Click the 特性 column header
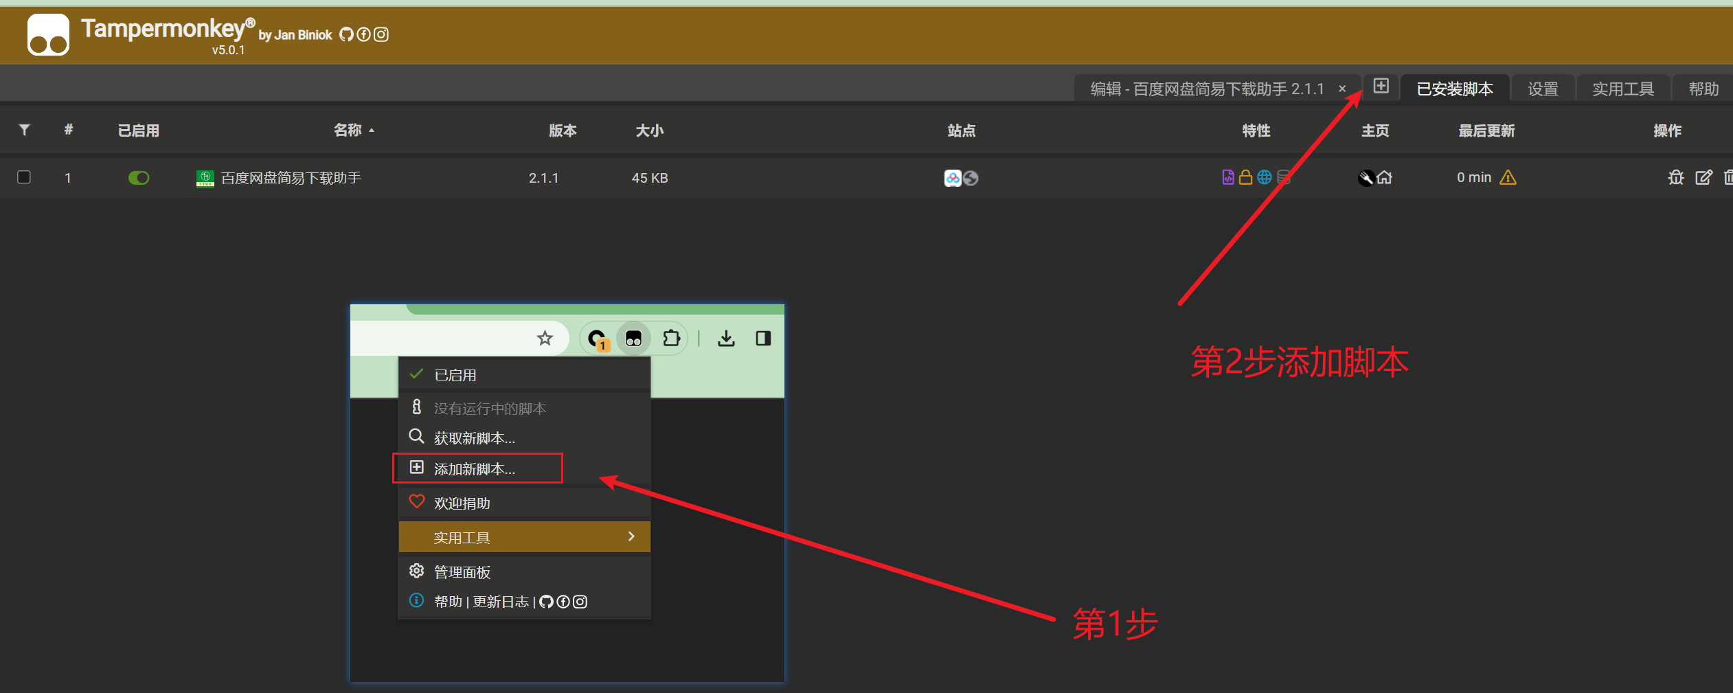The width and height of the screenshot is (1733, 693). (1256, 130)
